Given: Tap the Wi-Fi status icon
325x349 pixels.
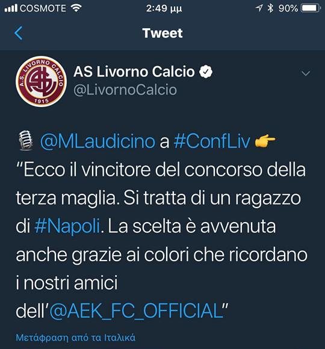Looking at the screenshot, I should tap(76, 8).
